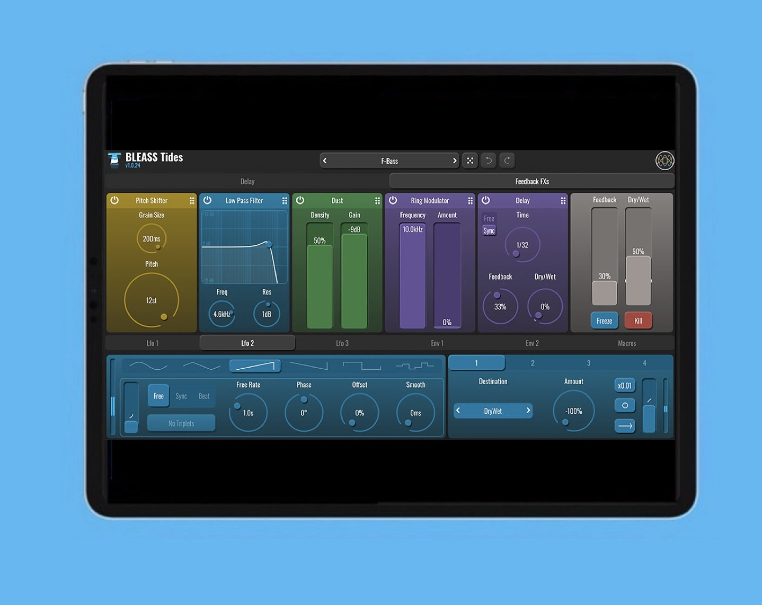
Task: Click the Dust module drag-handle dots
Action: pos(377,201)
